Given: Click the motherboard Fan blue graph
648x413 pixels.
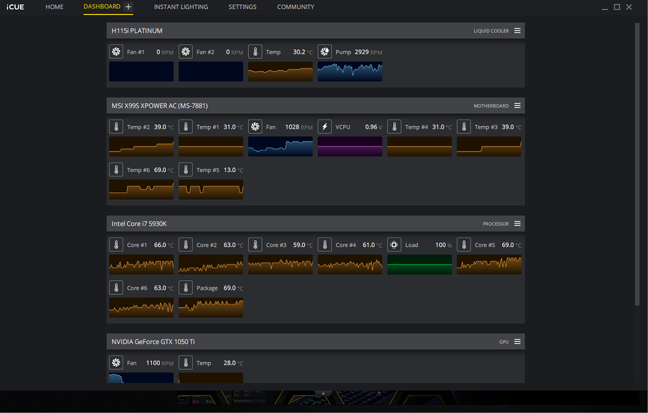Looking at the screenshot, I should [x=280, y=146].
